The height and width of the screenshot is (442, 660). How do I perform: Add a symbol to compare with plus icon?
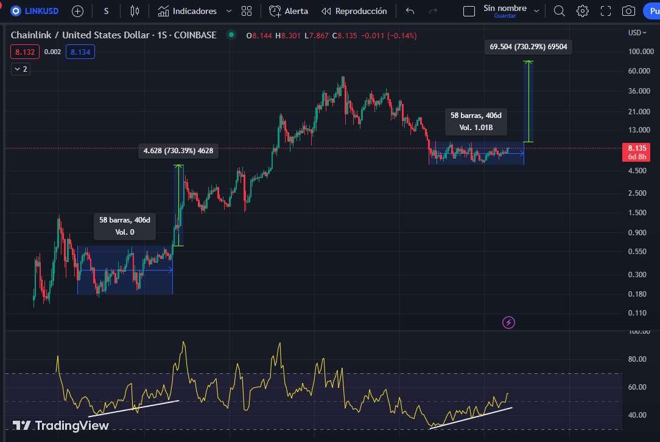(77, 12)
